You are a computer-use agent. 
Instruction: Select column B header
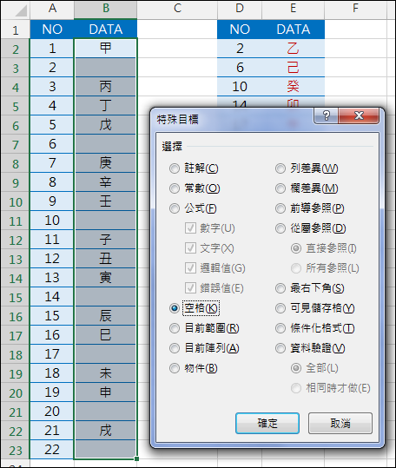click(106, 9)
